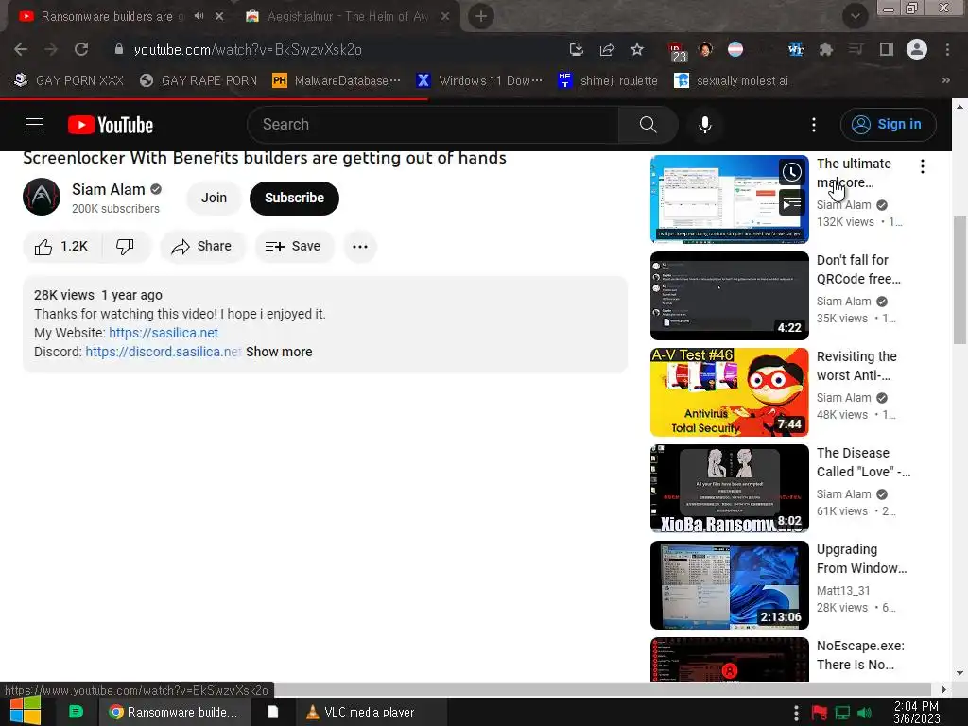The width and height of the screenshot is (968, 726).
Task: Click the site lock padlock icon
Action: pos(119,49)
